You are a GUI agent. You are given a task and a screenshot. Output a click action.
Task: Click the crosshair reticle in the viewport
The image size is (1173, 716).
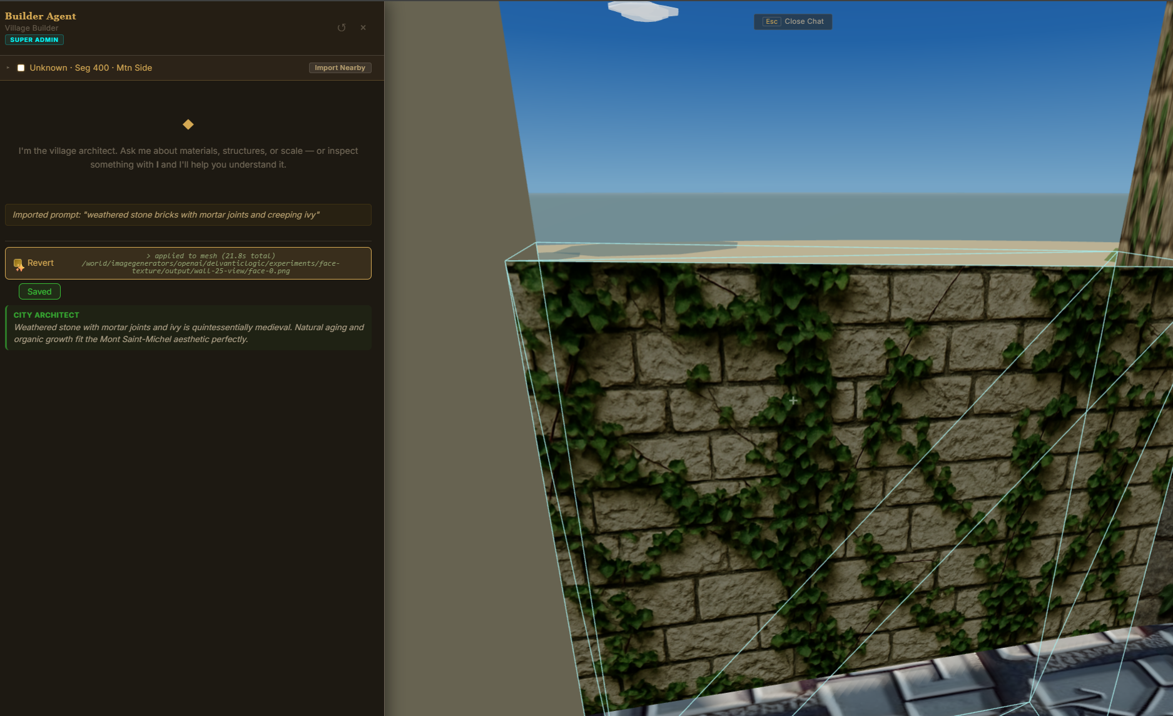[793, 400]
